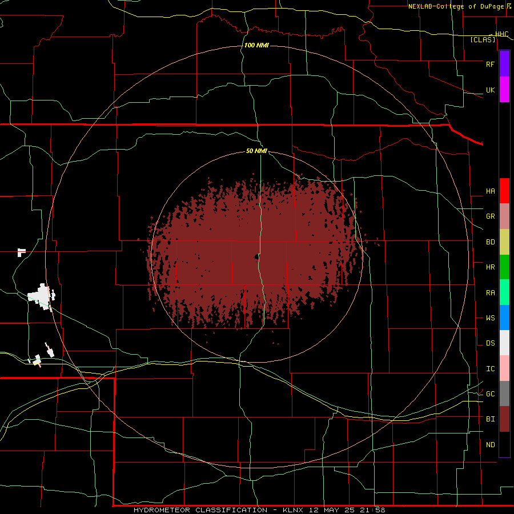Click the 50 NMI range ring label
The height and width of the screenshot is (514, 514).
pyautogui.click(x=256, y=151)
